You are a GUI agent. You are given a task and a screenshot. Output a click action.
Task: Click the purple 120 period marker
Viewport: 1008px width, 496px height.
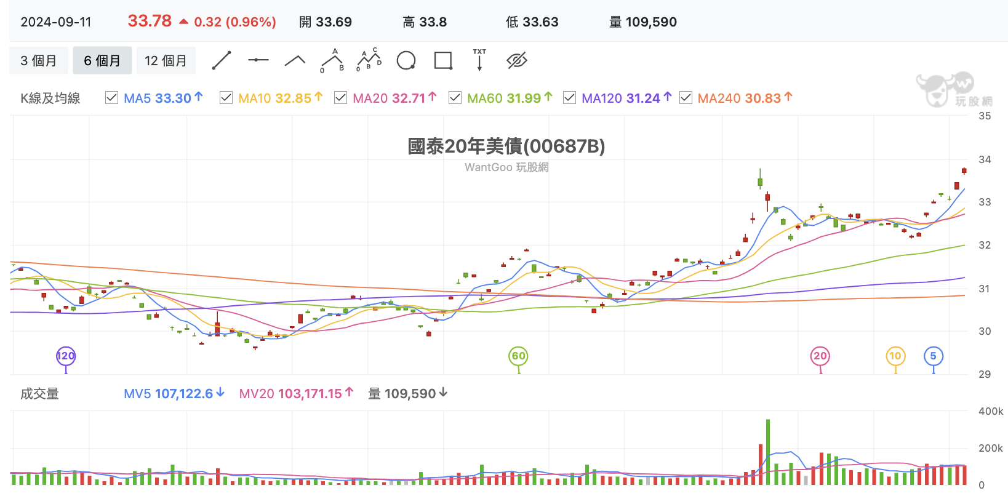coord(66,356)
